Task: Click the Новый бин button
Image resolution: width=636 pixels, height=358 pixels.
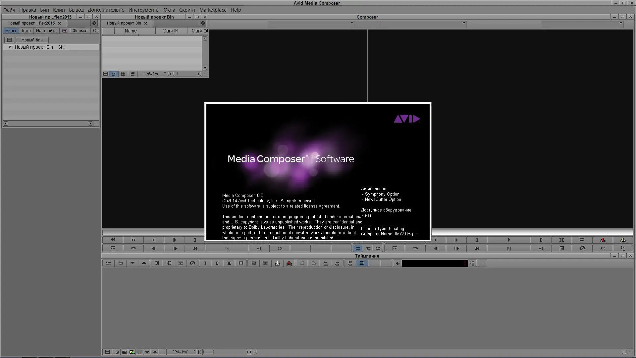Action: [32, 40]
